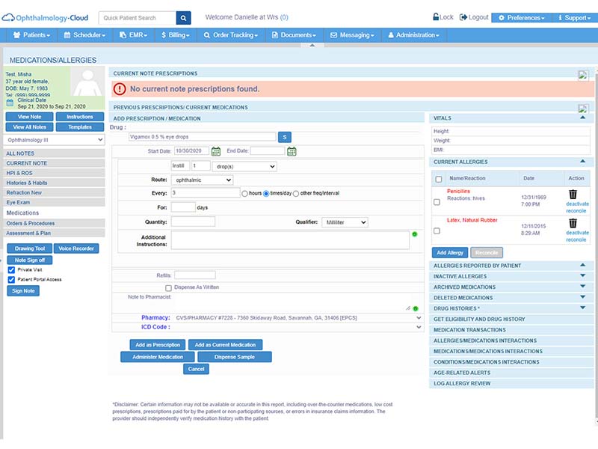Click the Add as Prescription button
The width and height of the screenshot is (598, 449).
point(158,345)
